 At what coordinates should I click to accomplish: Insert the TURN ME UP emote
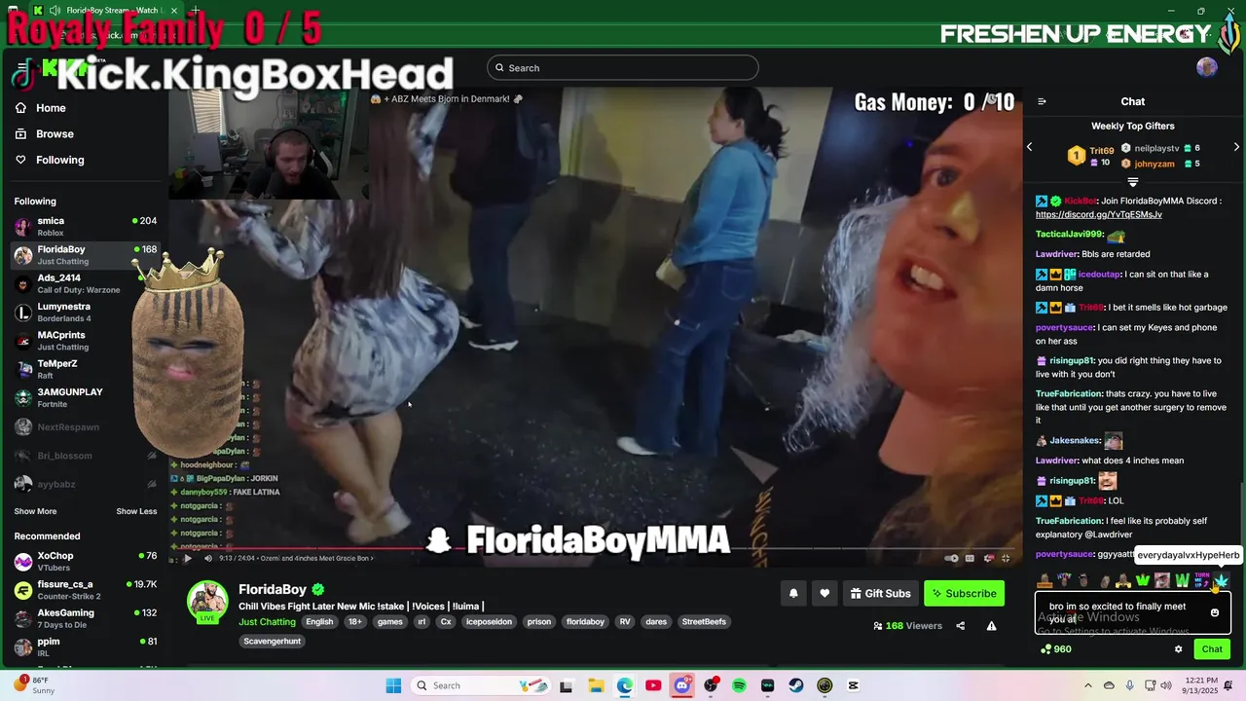[1202, 581]
